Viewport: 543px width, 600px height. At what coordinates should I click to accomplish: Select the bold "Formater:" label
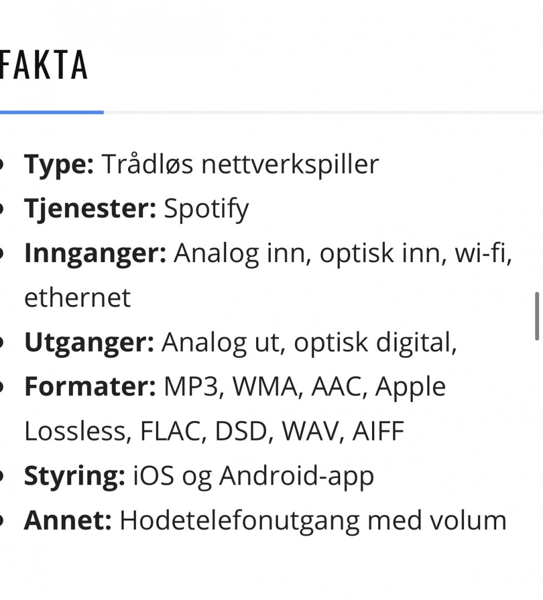(90, 386)
